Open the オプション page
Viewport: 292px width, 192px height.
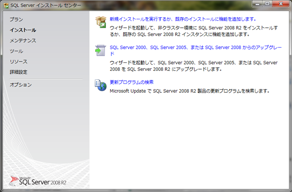(x=21, y=85)
